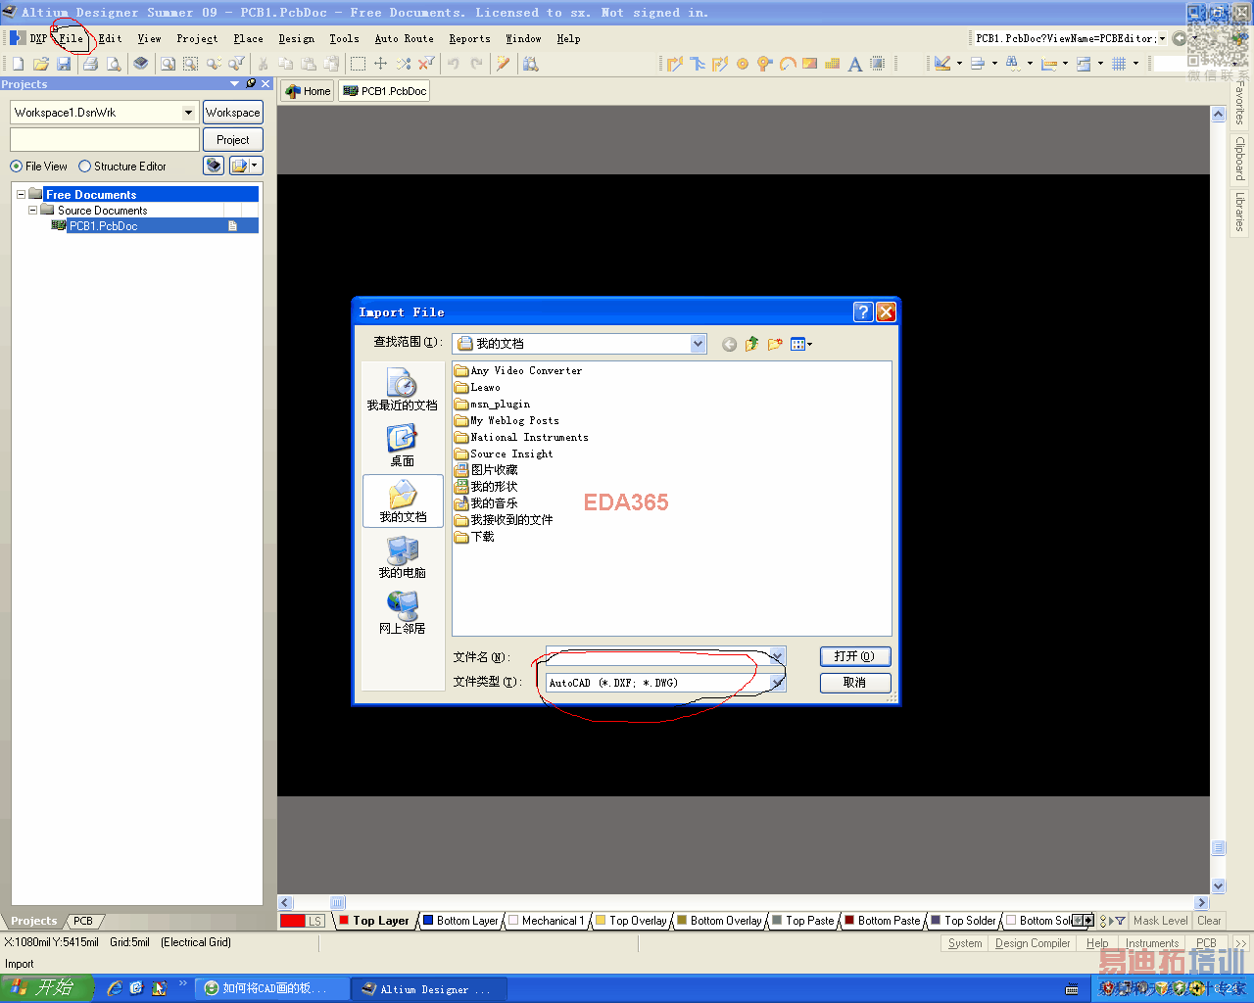Select the Place Arc tool icon
This screenshot has width=1254, height=1003.
tap(788, 64)
